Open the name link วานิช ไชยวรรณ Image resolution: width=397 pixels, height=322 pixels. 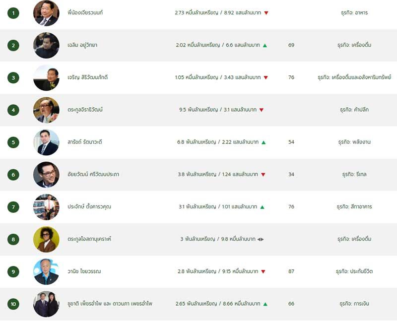click(84, 271)
